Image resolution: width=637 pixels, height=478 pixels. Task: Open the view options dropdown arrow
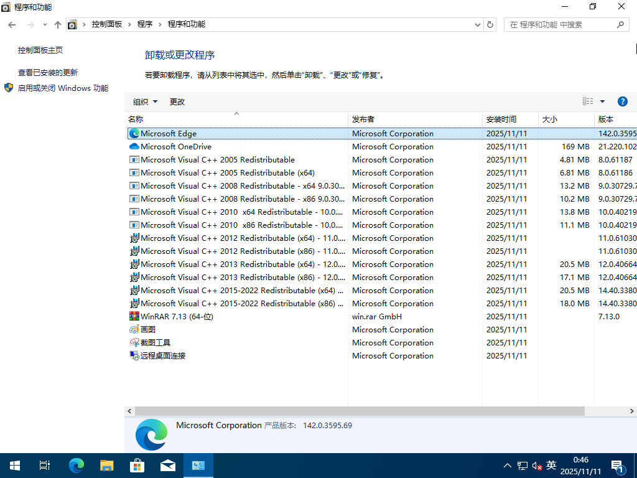[x=602, y=101]
